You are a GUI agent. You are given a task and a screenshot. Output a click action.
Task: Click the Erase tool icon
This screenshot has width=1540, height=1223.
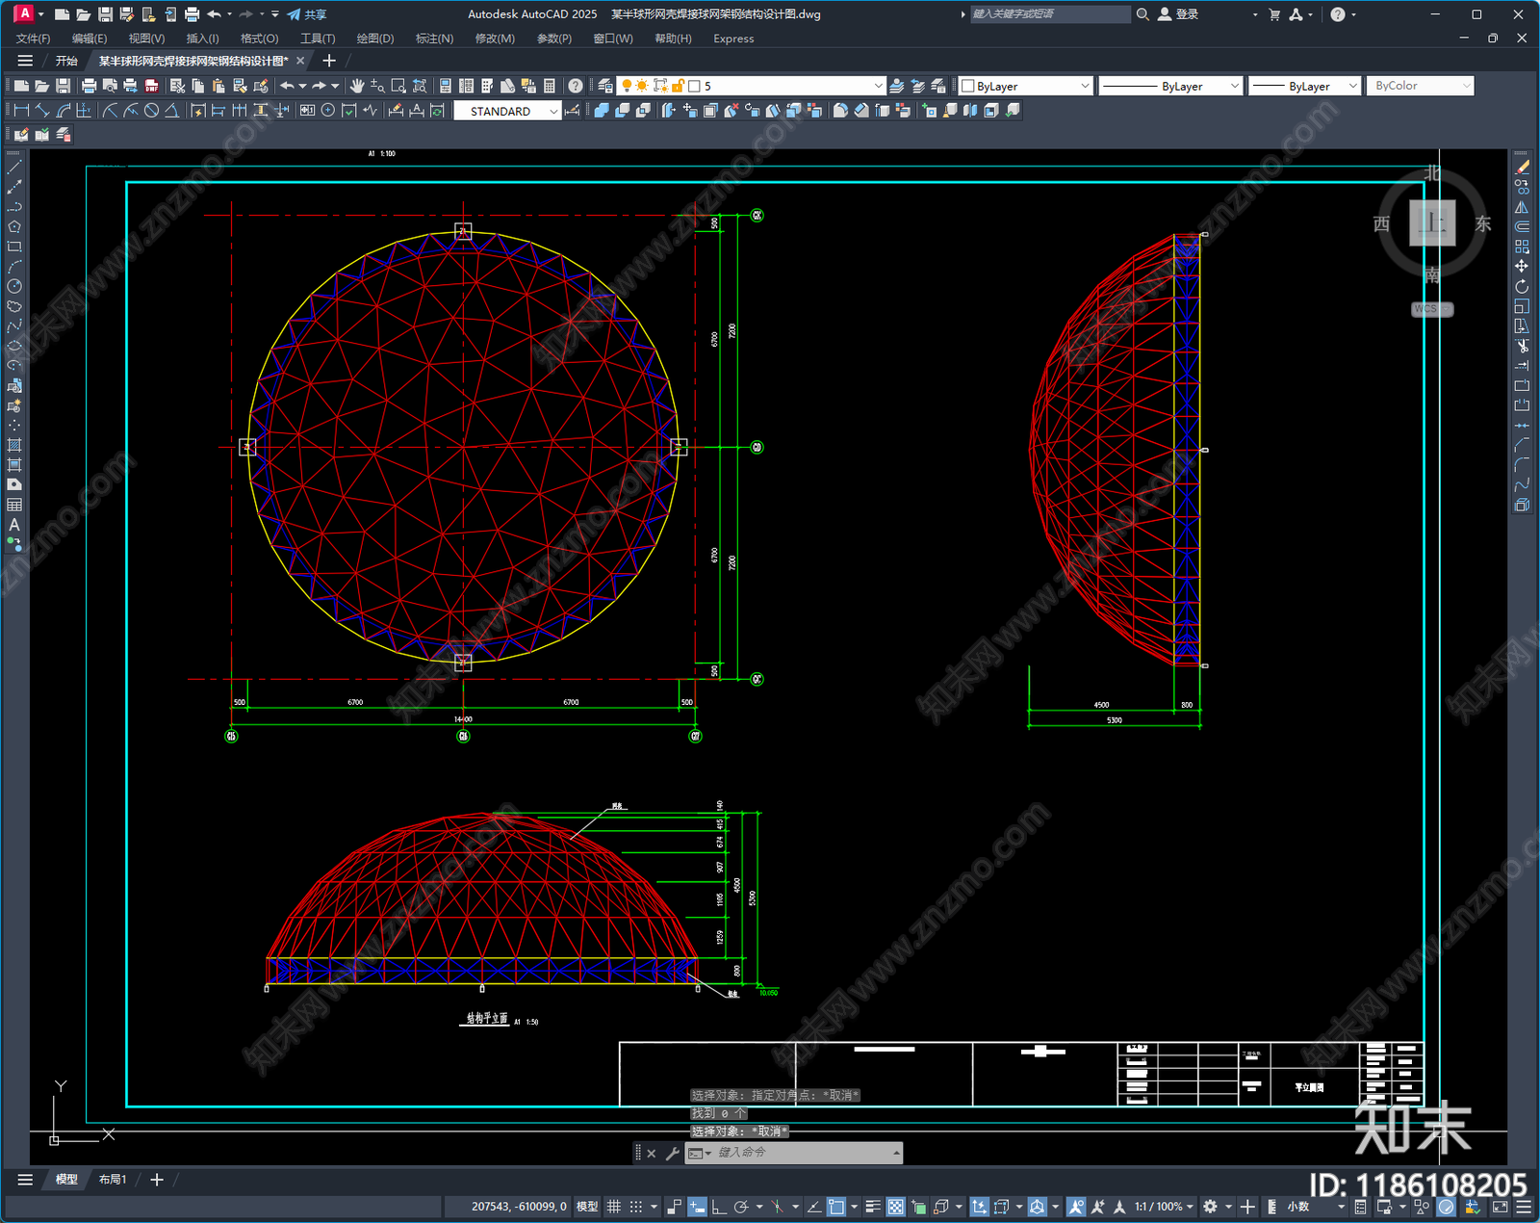click(x=1522, y=168)
